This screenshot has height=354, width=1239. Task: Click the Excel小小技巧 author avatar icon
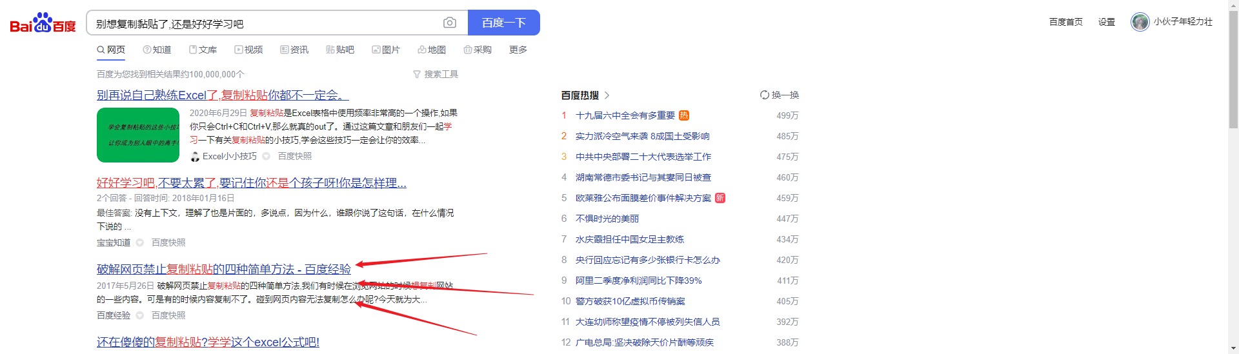[x=195, y=156]
